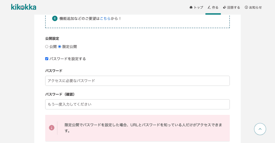Click the kikokka logo
275x143 pixels.
point(24,7)
